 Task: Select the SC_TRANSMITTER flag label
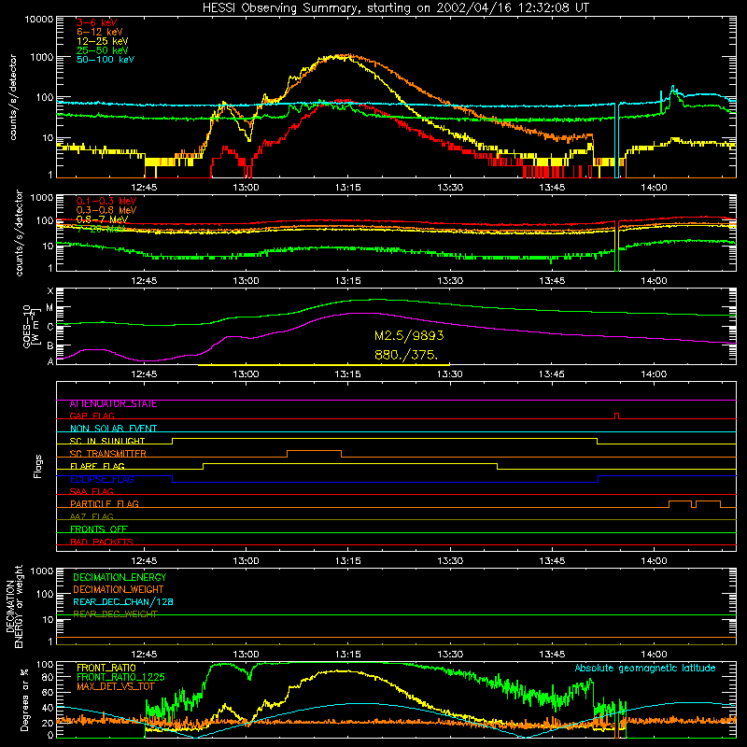(x=107, y=454)
